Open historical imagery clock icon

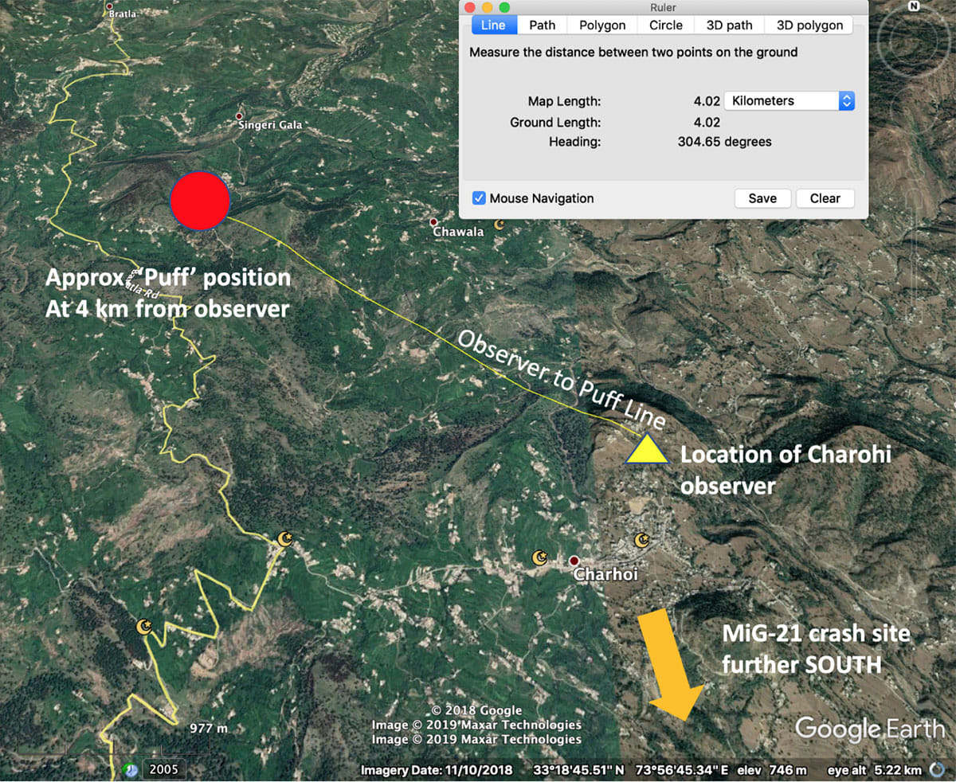click(131, 770)
